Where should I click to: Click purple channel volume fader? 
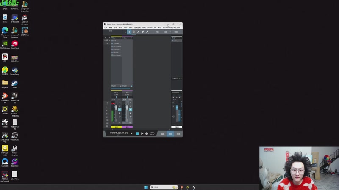point(127,108)
